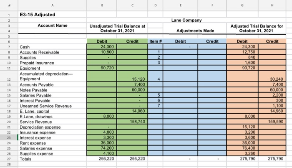Select the 'Rent expense' cell

pos(52,143)
